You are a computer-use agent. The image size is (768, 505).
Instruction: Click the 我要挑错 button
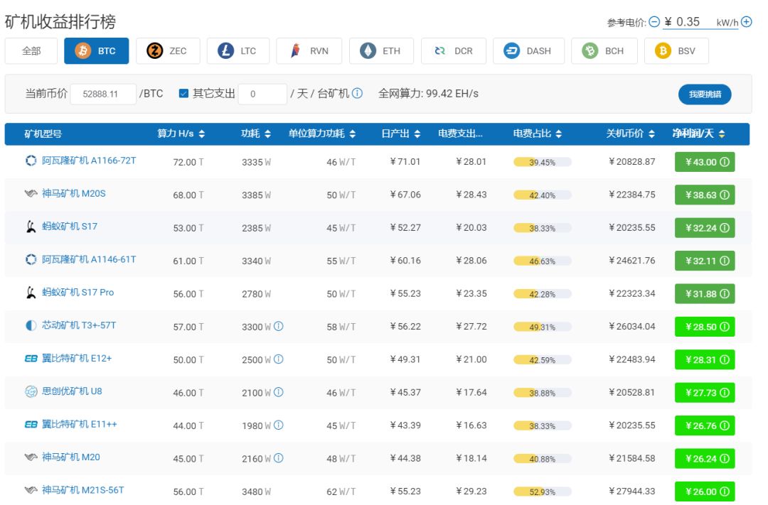704,94
